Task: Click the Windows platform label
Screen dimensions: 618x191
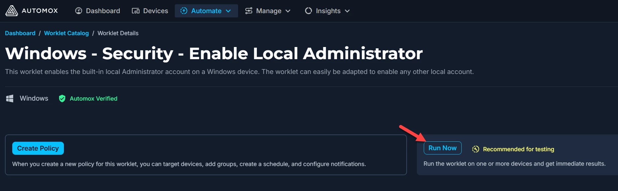Action: point(34,98)
